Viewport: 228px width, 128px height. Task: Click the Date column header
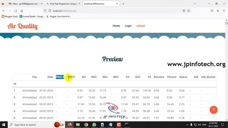[x=50, y=77]
